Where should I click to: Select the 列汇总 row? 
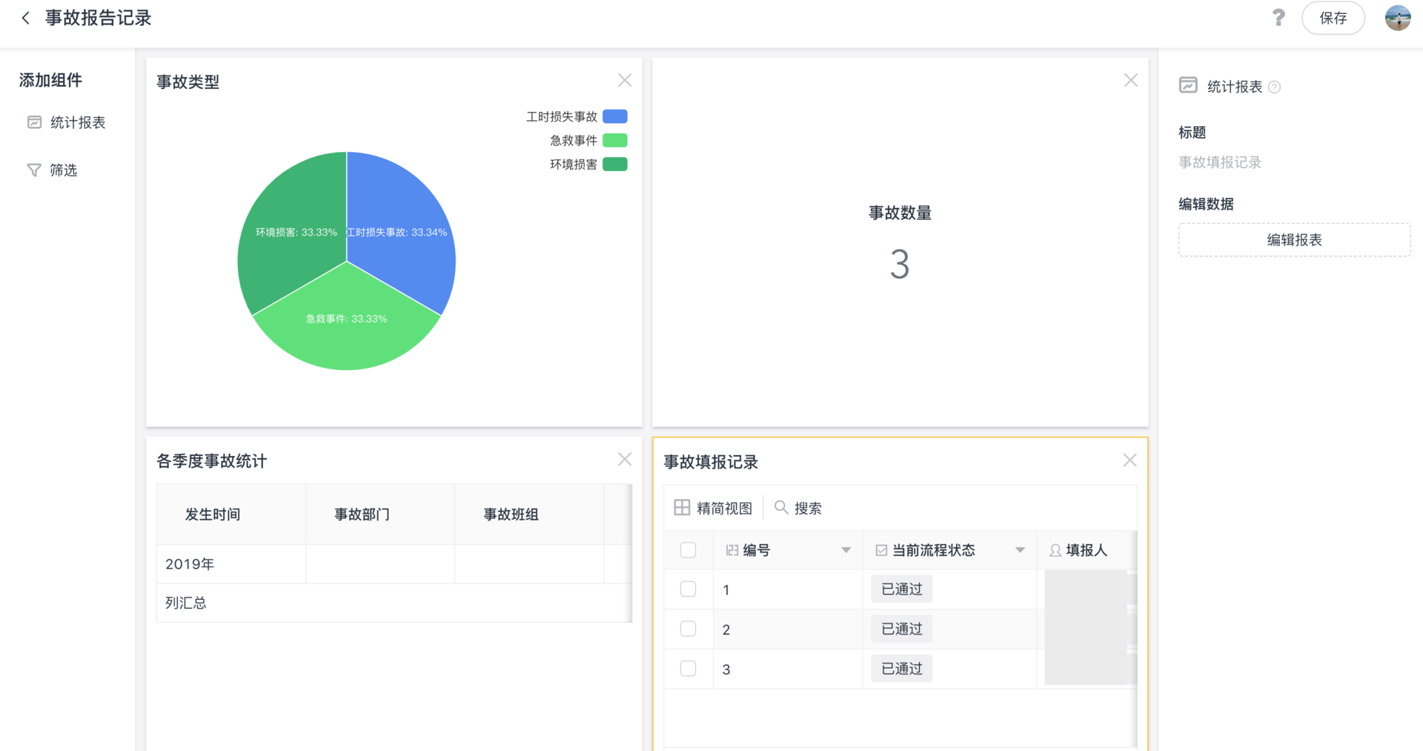(x=394, y=603)
